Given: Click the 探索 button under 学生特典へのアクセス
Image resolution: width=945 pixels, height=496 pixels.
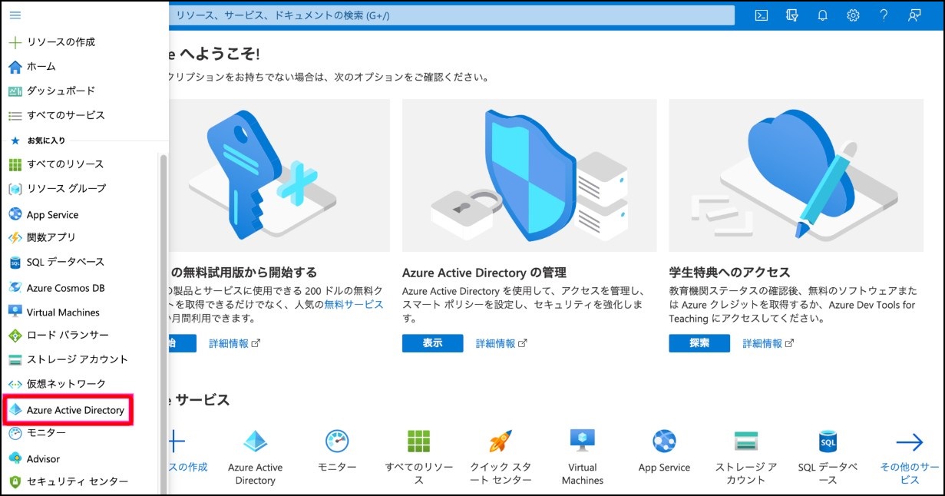Looking at the screenshot, I should [699, 343].
